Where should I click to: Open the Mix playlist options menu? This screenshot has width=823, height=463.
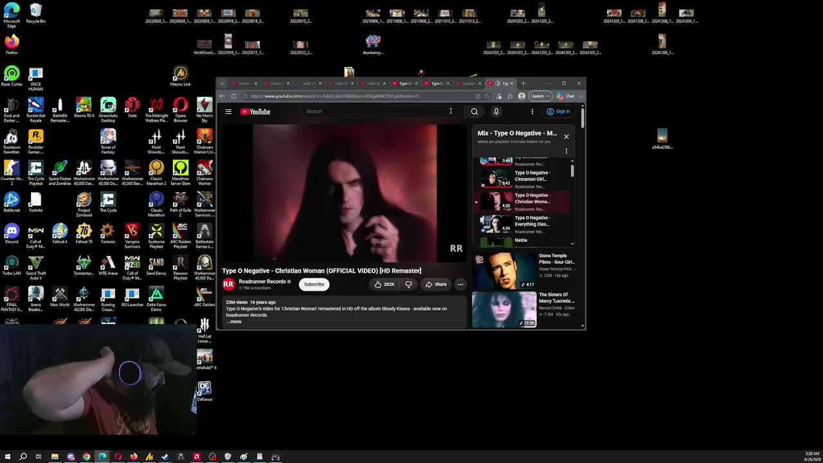point(566,151)
